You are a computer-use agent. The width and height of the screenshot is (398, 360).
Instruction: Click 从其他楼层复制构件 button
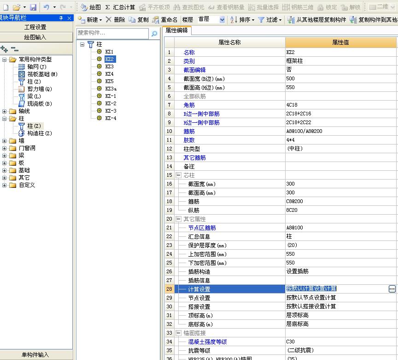pos(317,19)
